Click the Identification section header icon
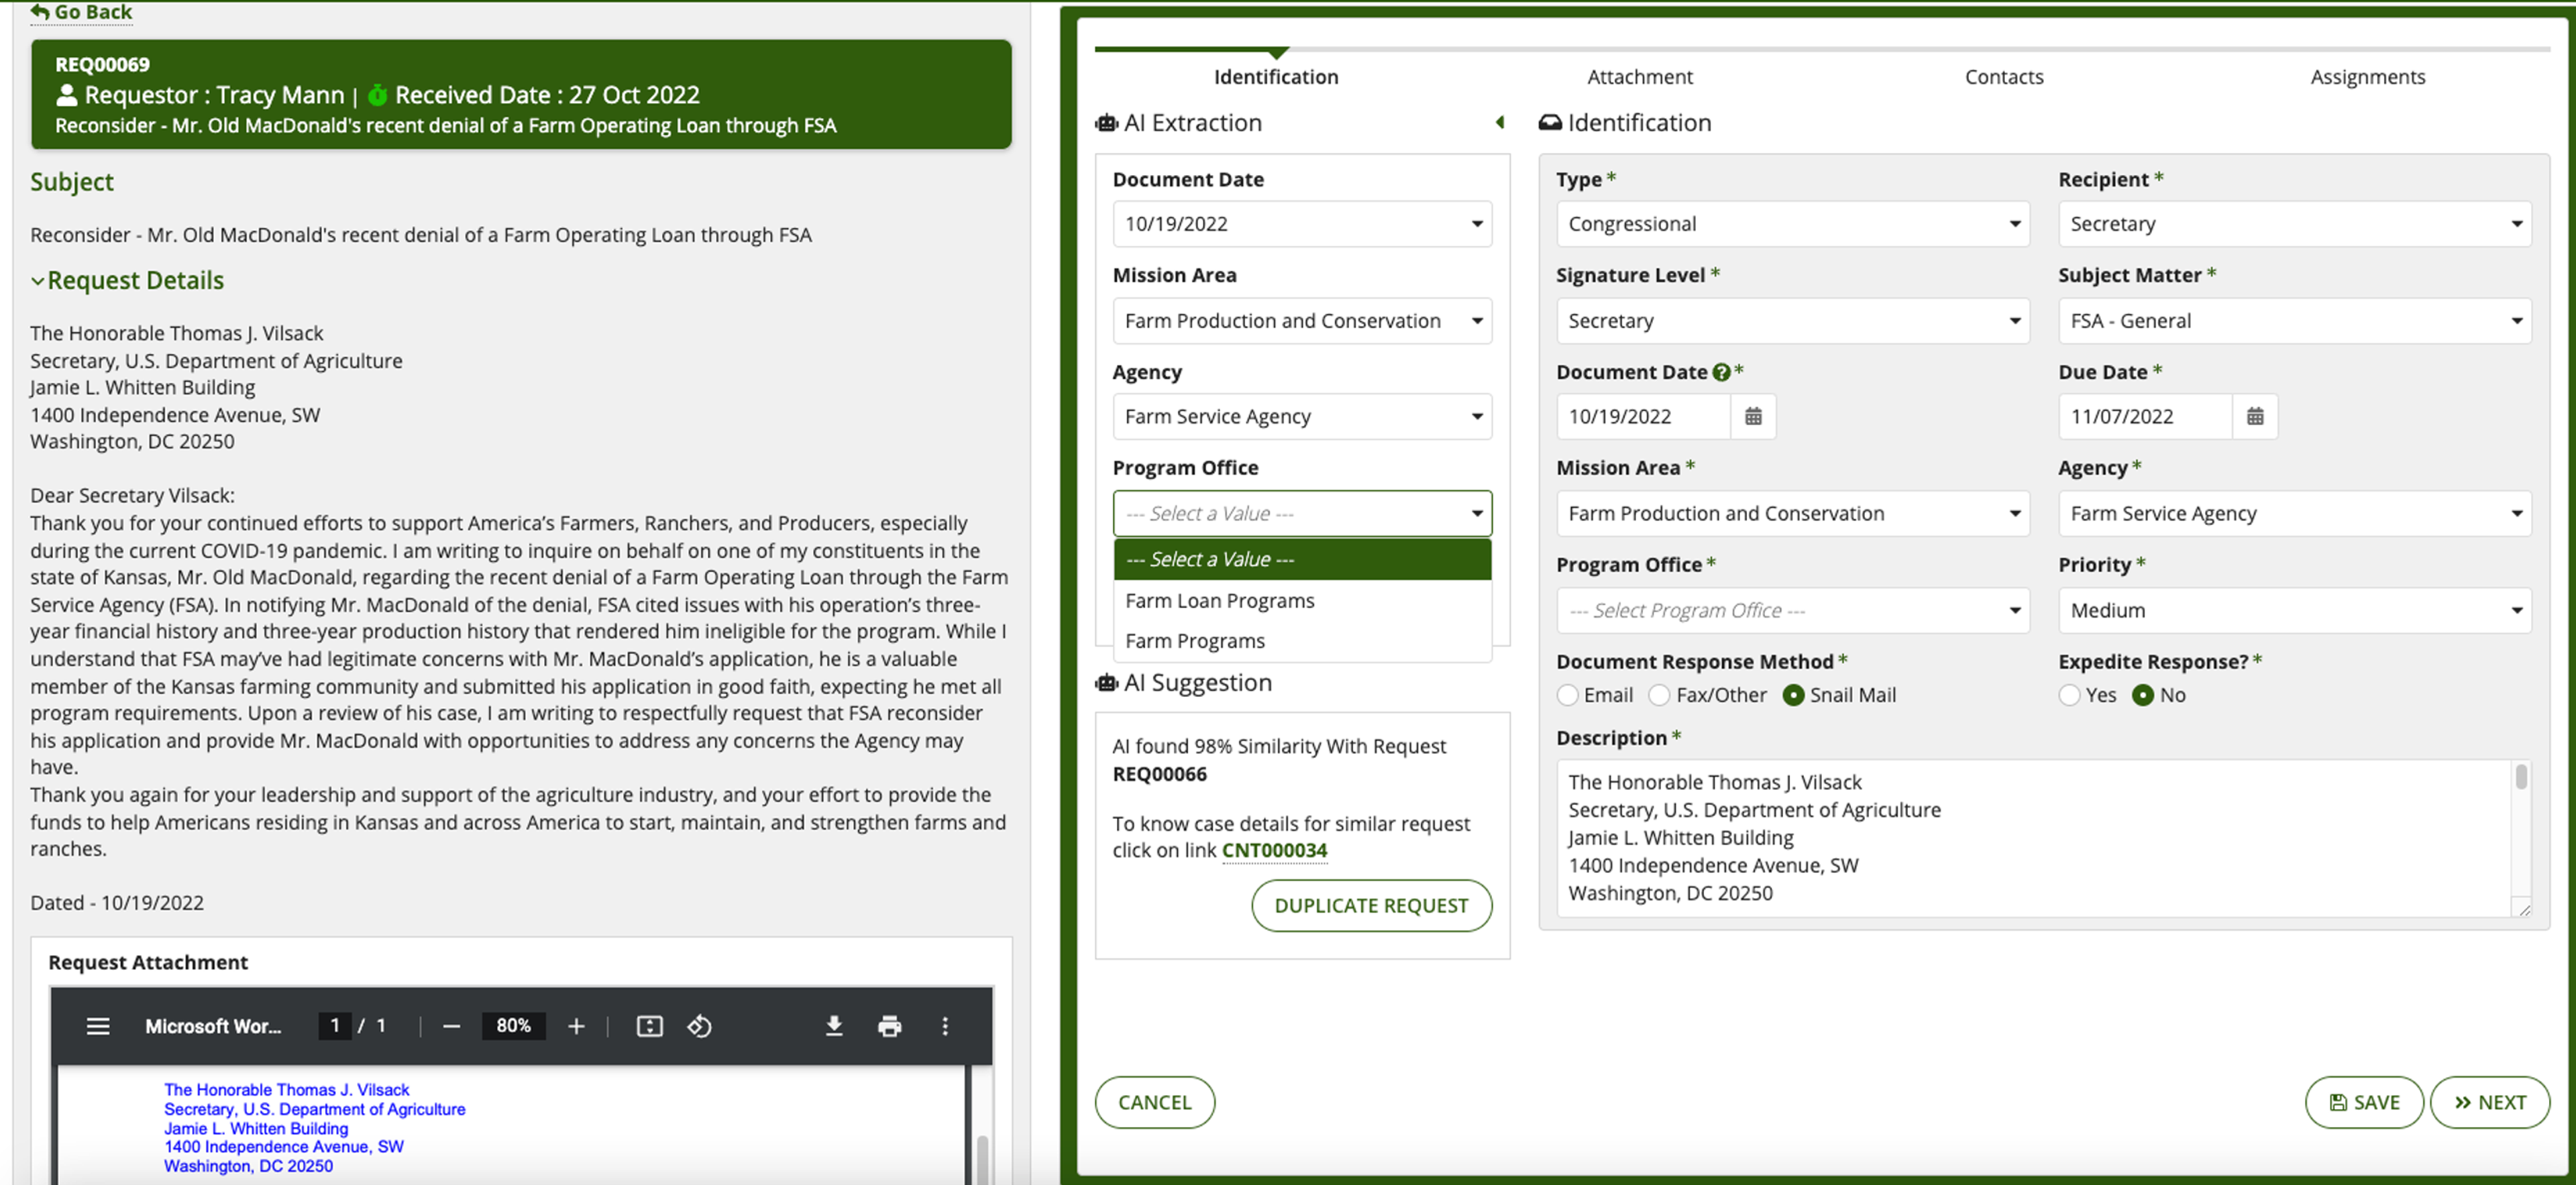This screenshot has height=1185, width=2576. coord(1550,123)
